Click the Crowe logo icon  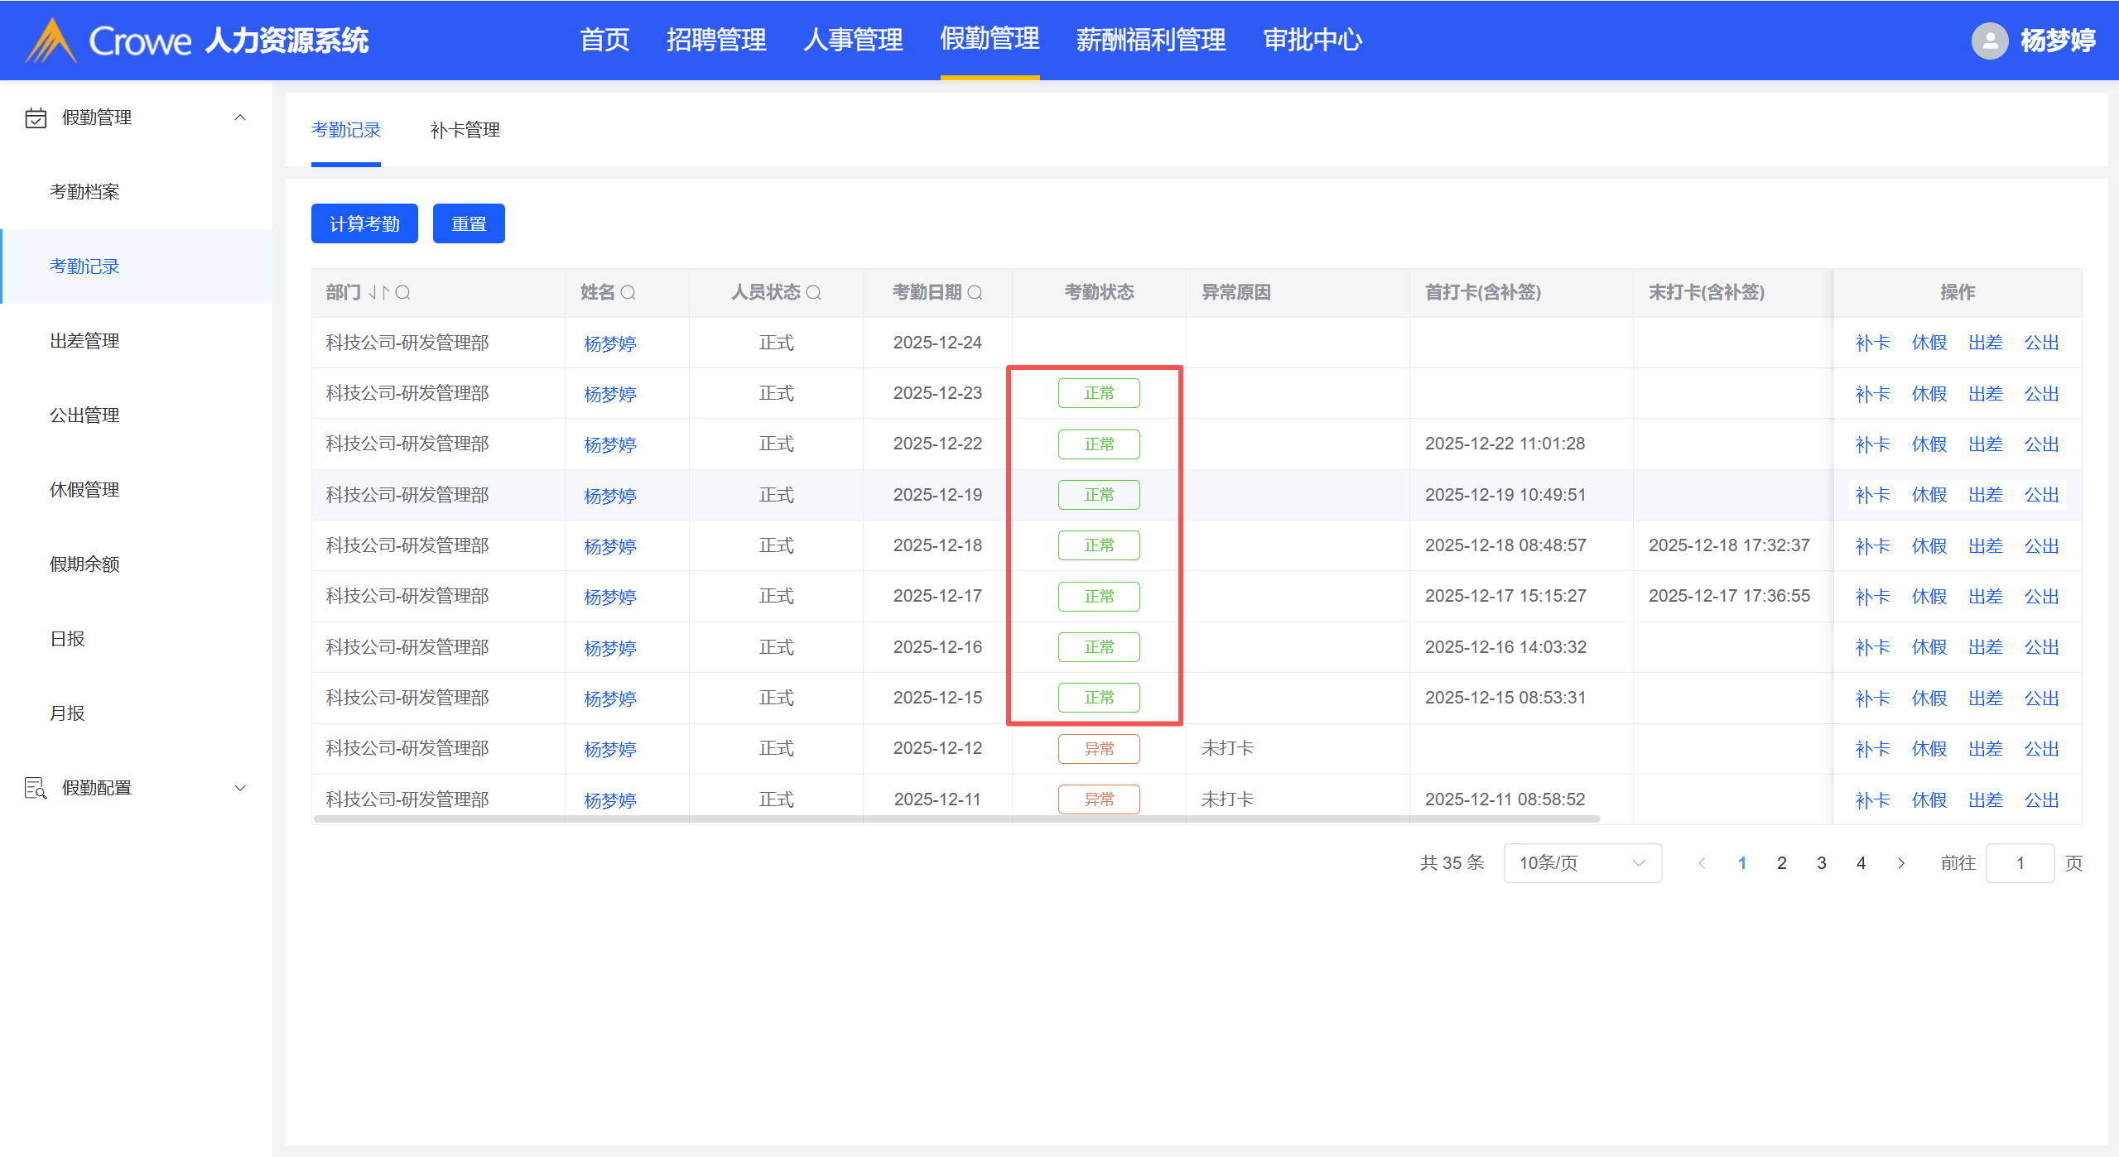(x=51, y=41)
